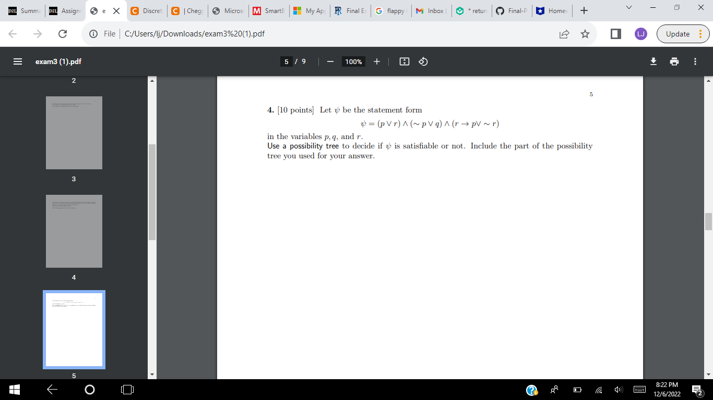Select the page 3 thumbnail
The height and width of the screenshot is (400, 713).
click(74, 133)
